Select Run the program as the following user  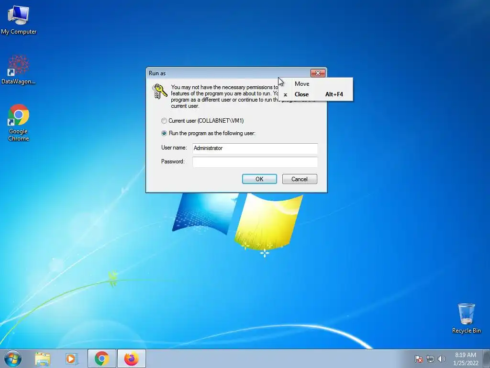point(208,133)
